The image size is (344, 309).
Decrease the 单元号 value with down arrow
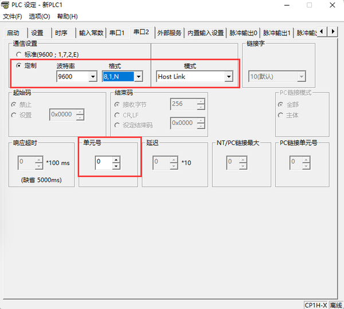click(x=116, y=166)
